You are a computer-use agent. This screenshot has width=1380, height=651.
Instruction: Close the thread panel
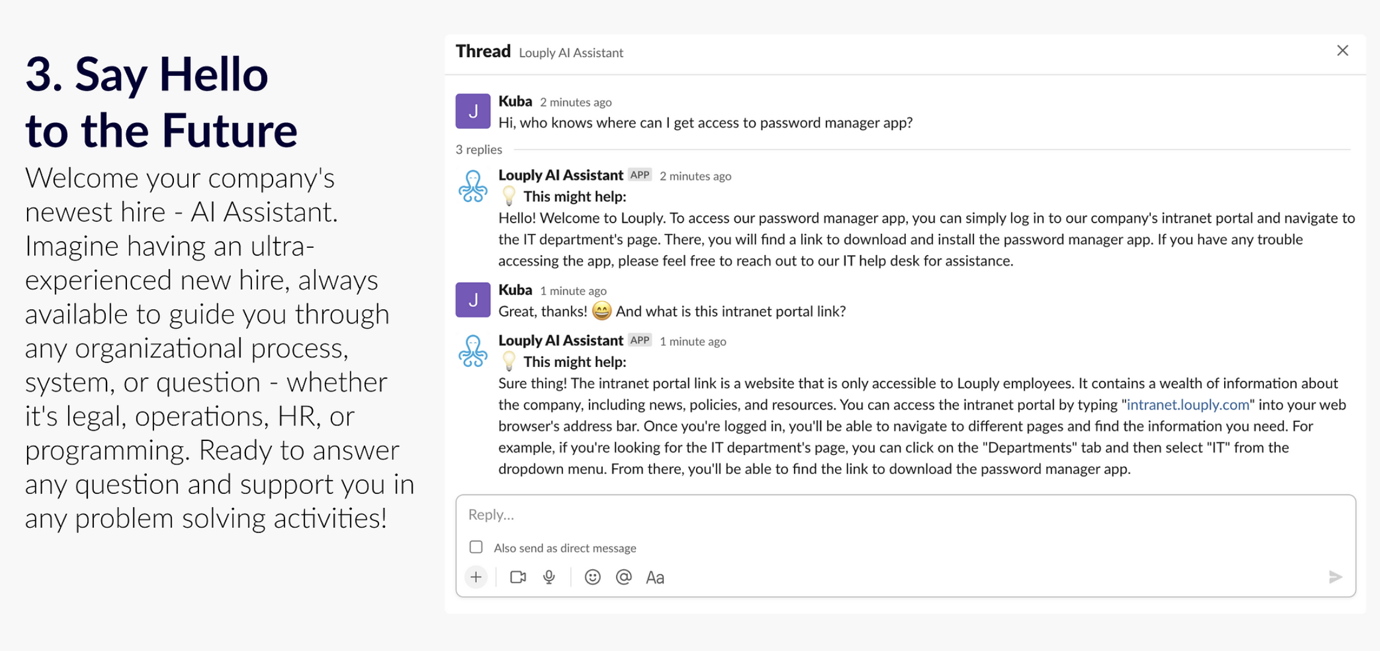(1343, 51)
